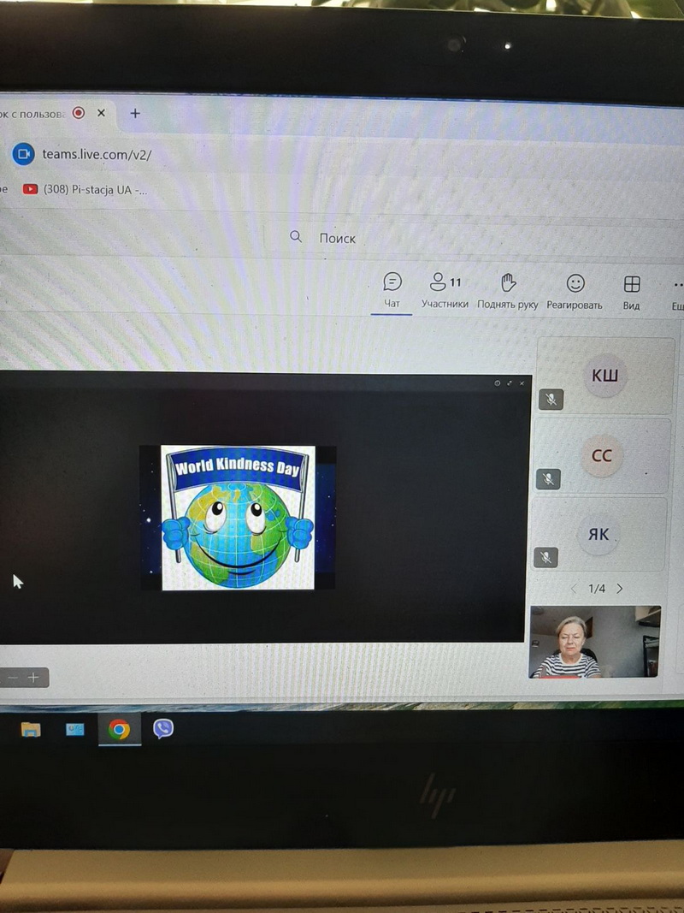Click the search magnifier icon
The height and width of the screenshot is (913, 684).
pyautogui.click(x=296, y=237)
